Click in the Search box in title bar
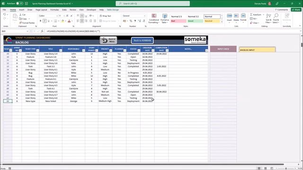303x170 pixels. [x=152, y=3]
